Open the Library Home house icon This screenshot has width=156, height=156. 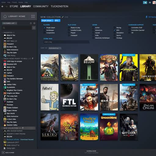[5, 16]
